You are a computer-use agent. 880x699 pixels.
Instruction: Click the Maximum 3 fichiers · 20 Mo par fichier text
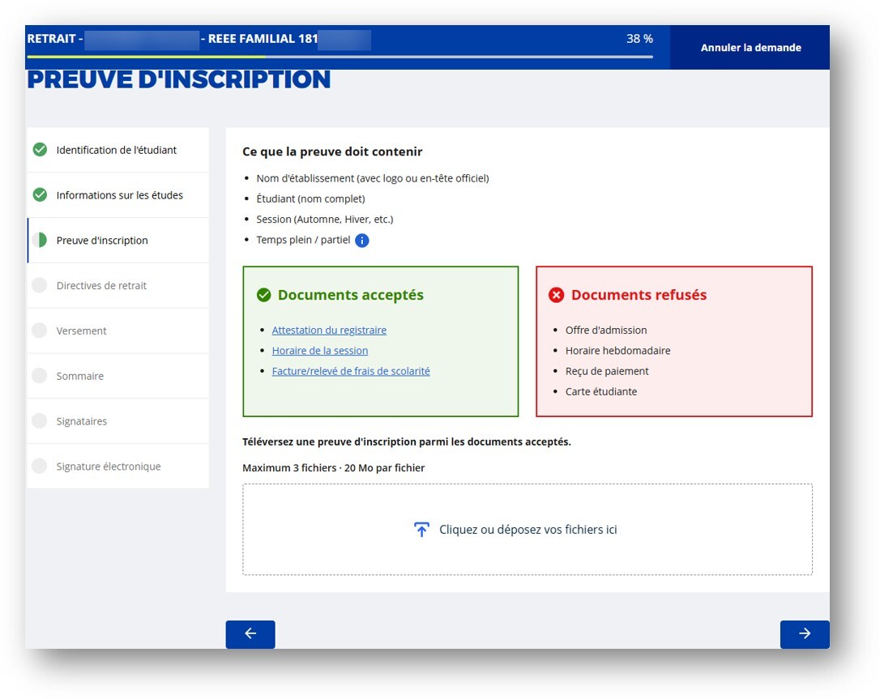333,468
